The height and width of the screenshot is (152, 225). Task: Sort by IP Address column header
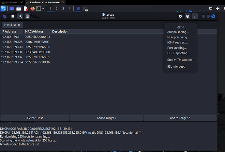[12, 31]
